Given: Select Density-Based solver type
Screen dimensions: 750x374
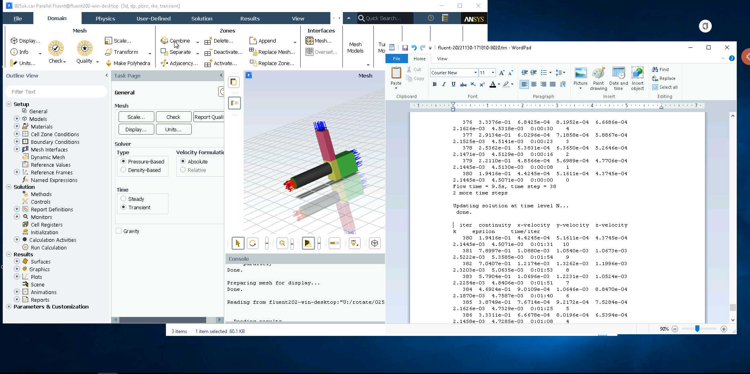Looking at the screenshot, I should pyautogui.click(x=123, y=170).
